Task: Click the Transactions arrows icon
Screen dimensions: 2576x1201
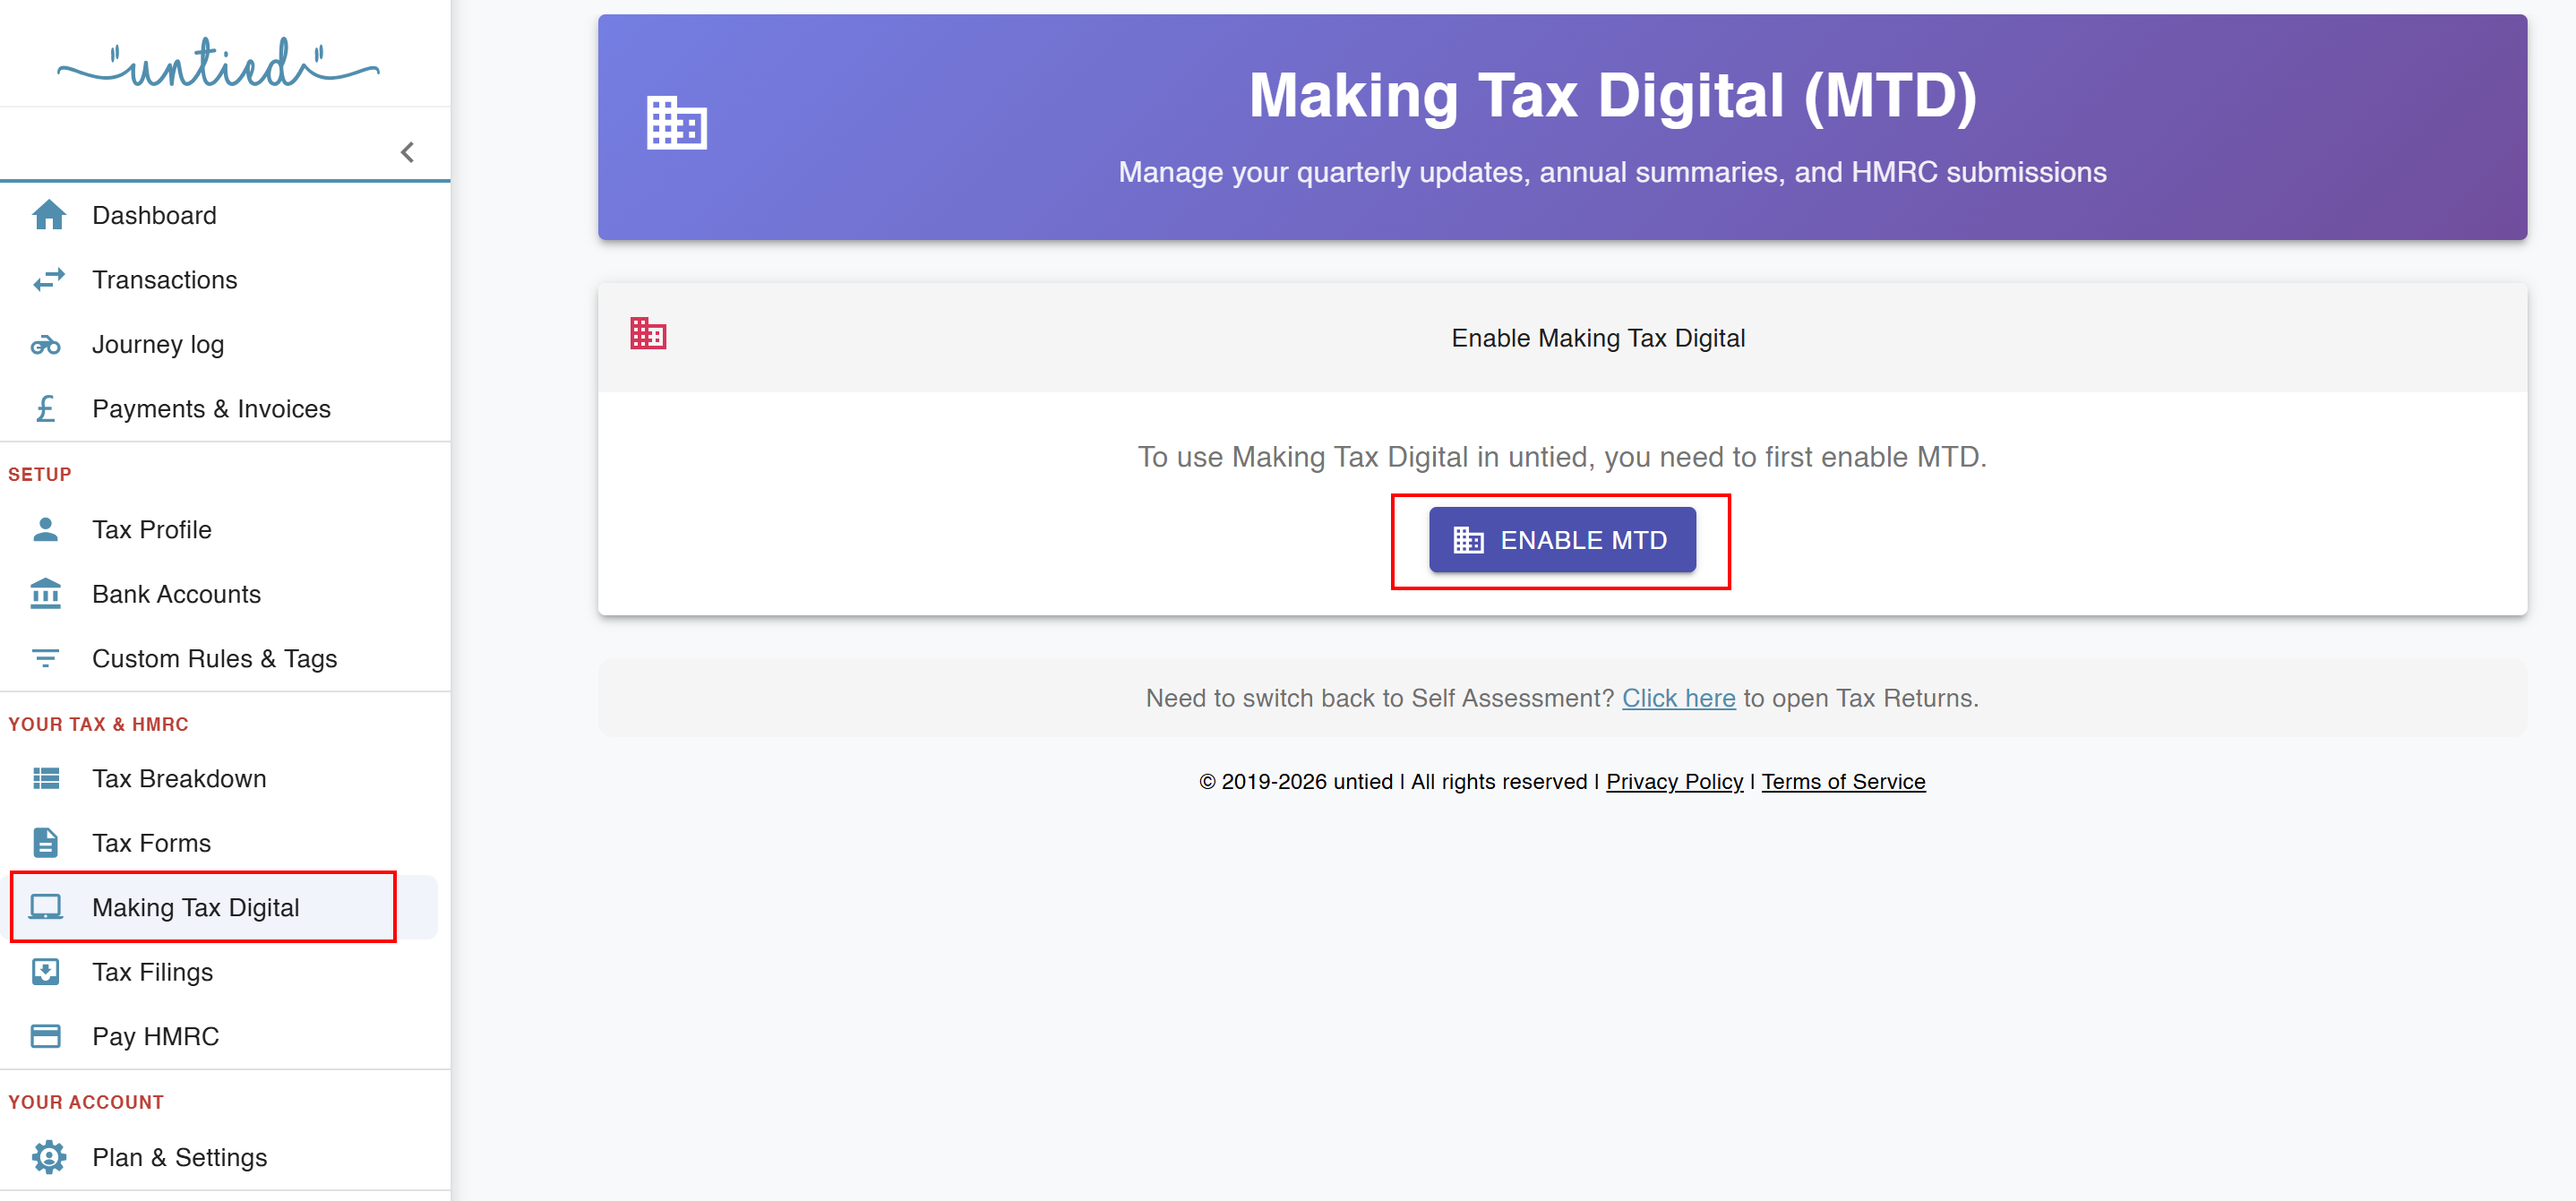Action: 47,280
